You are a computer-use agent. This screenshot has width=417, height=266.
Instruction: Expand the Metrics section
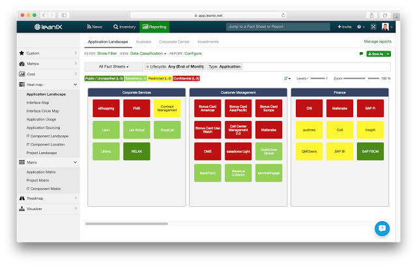point(48,64)
